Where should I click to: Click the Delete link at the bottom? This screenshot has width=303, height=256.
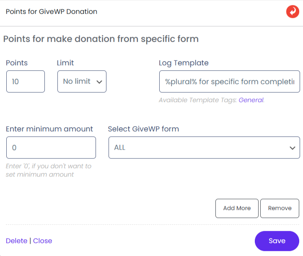pos(16,241)
